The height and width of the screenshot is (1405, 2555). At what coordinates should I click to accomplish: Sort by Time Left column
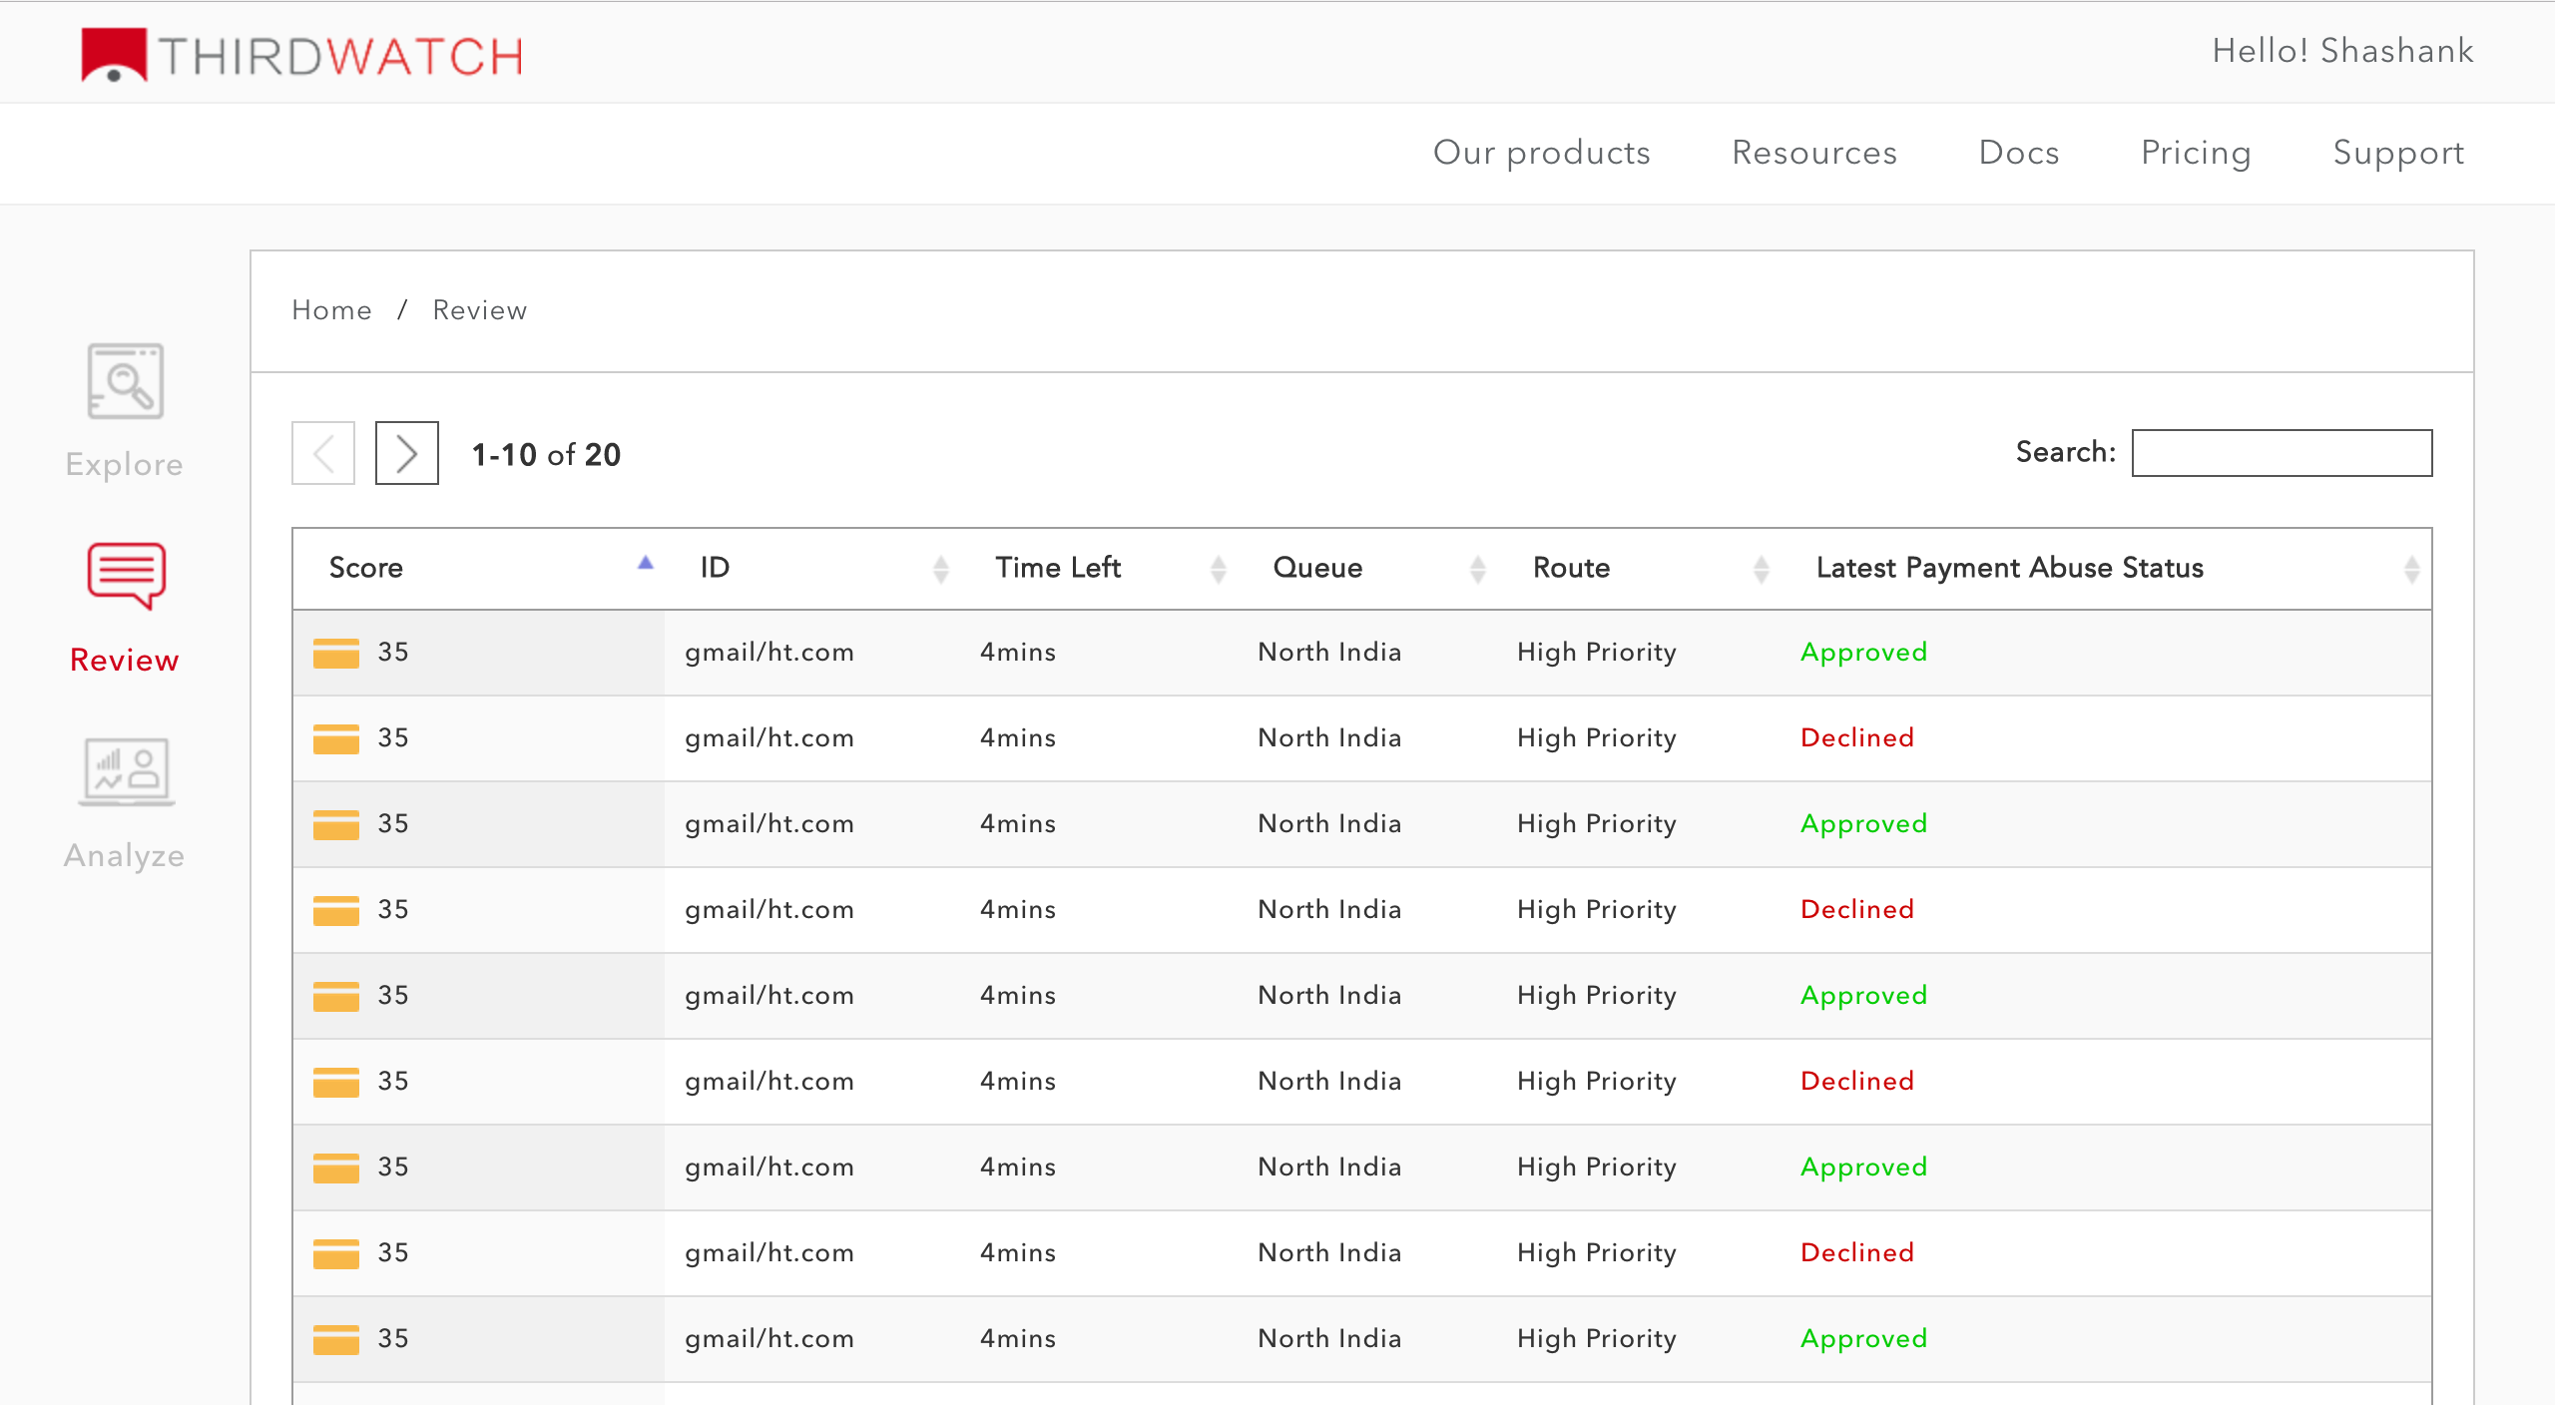[1218, 569]
